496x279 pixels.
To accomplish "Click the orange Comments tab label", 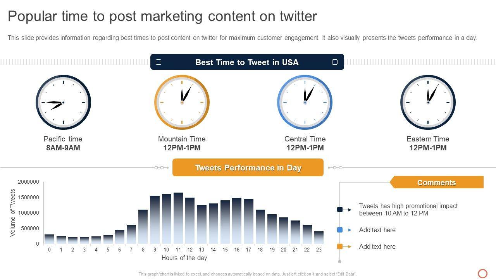I will (x=437, y=183).
